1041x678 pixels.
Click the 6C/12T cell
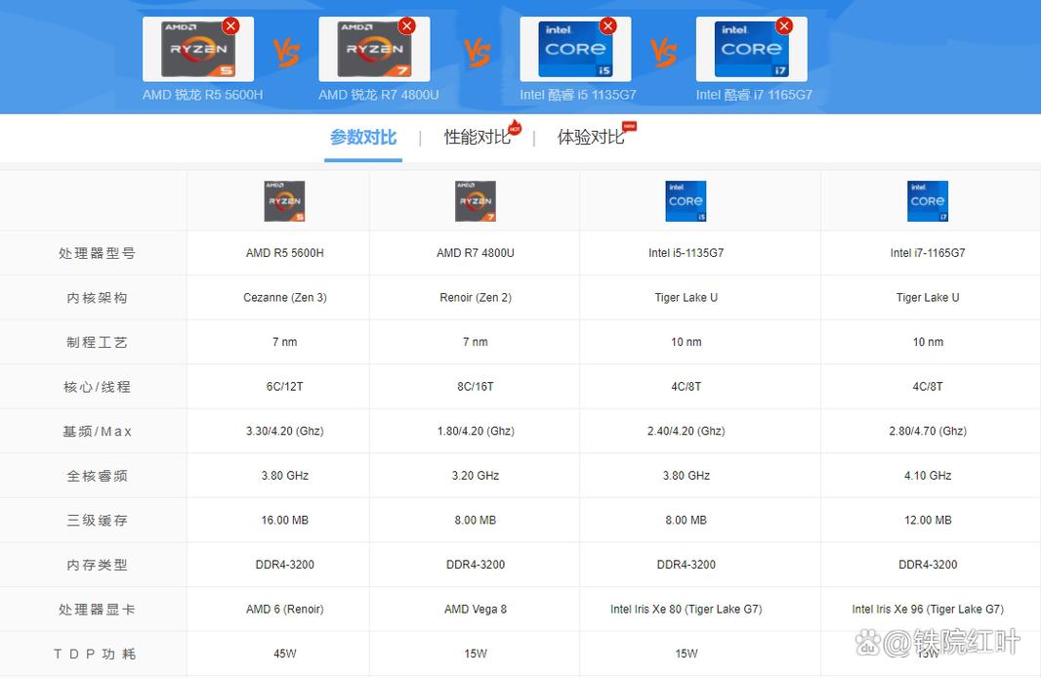[x=285, y=387]
